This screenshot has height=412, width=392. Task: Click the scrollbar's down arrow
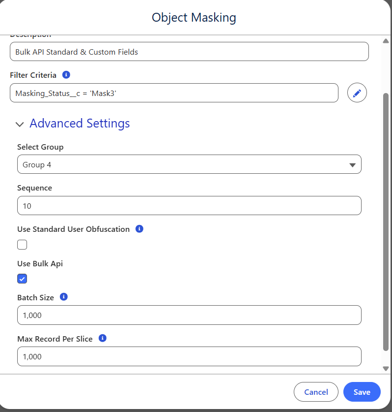point(386,368)
